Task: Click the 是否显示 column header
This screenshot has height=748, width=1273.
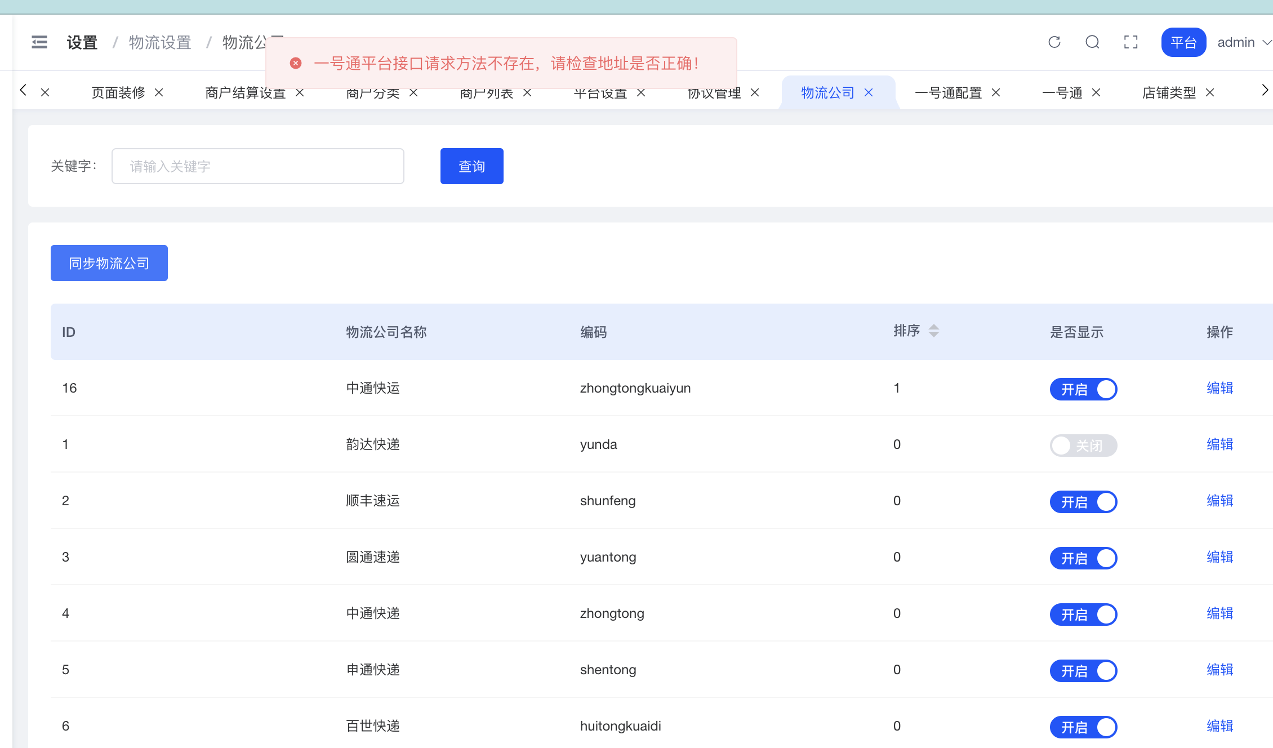Action: pyautogui.click(x=1077, y=332)
